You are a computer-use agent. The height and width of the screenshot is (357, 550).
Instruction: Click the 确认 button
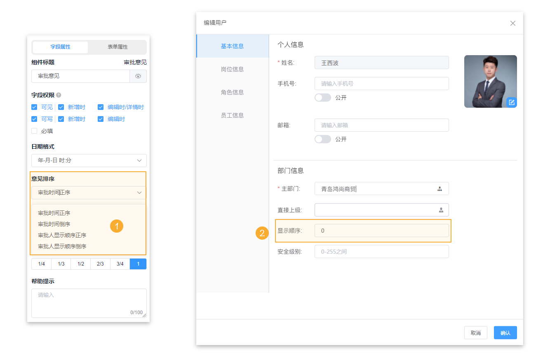pyautogui.click(x=505, y=332)
